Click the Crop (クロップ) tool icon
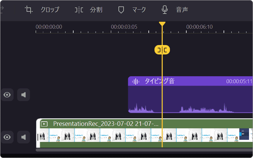Viewport: 253px width, 158px height. pyautogui.click(x=29, y=10)
